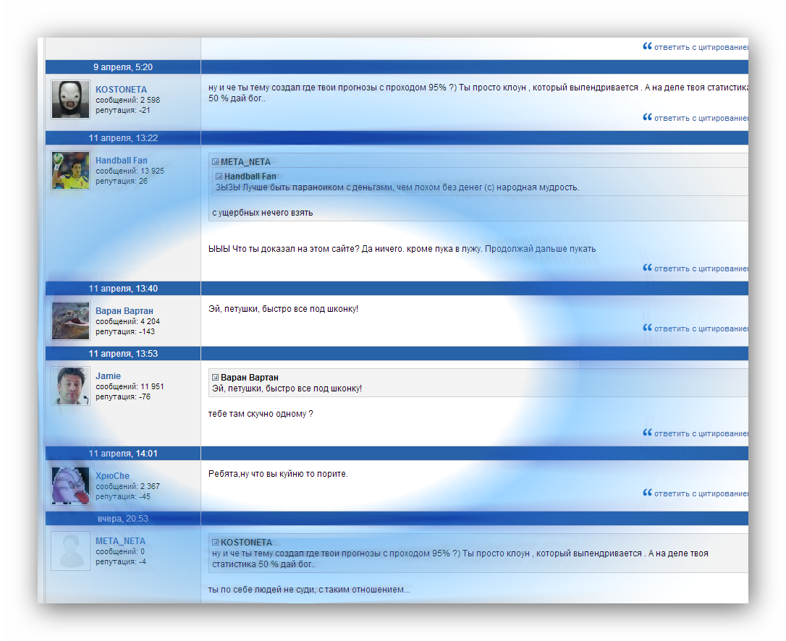Click the quote-mark icon in ХрюChe's post
The height and width of the screenshot is (641, 786).
click(x=647, y=493)
